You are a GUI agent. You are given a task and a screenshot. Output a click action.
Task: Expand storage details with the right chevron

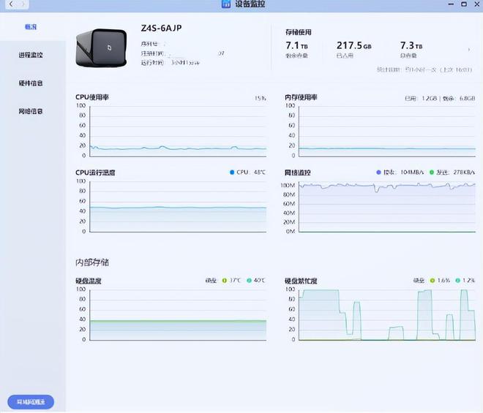point(469,50)
